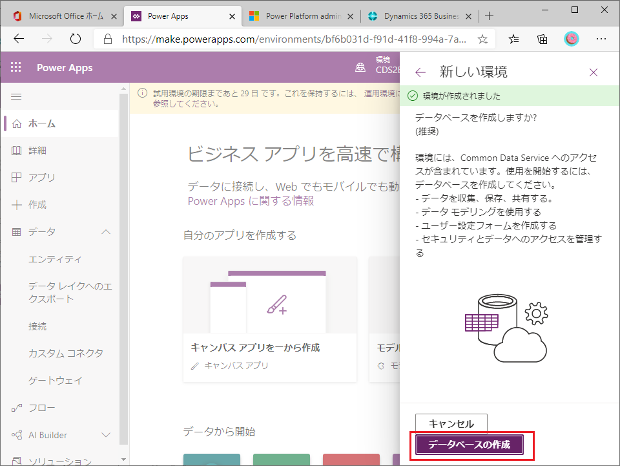620x466 pixels.
Task: Click the sidebar scrollbar down arrow
Action: pyautogui.click(x=123, y=460)
